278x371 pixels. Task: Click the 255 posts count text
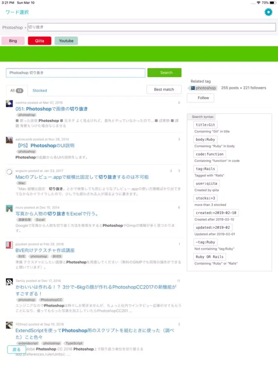(230, 88)
